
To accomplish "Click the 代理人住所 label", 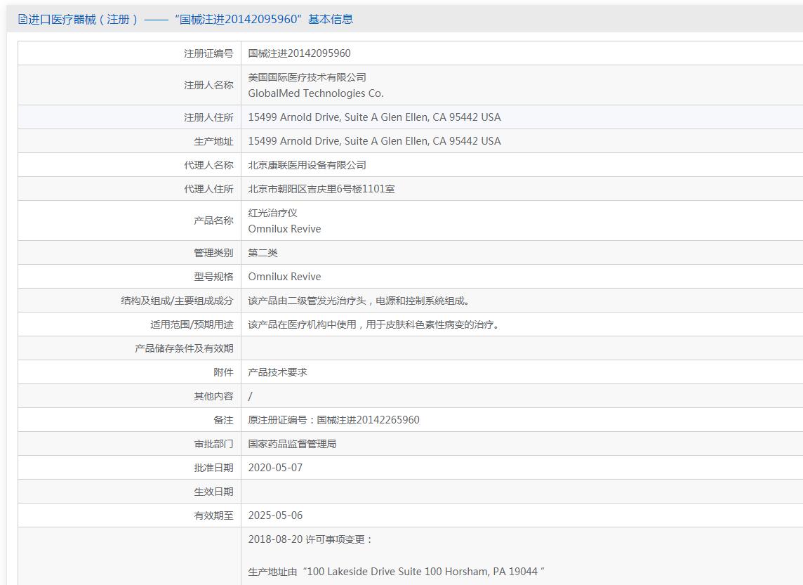I will pos(208,189).
